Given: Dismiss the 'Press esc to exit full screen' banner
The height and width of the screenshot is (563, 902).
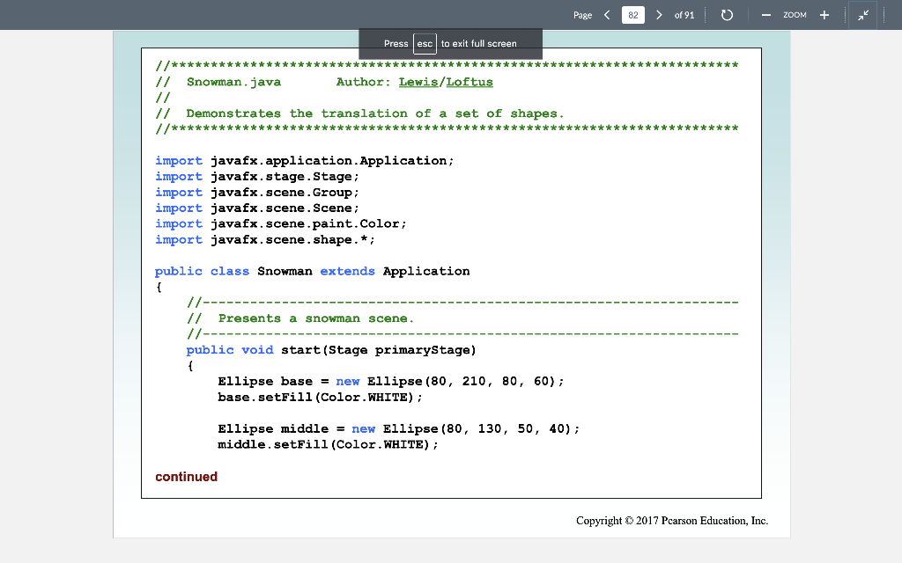Looking at the screenshot, I should [x=450, y=43].
